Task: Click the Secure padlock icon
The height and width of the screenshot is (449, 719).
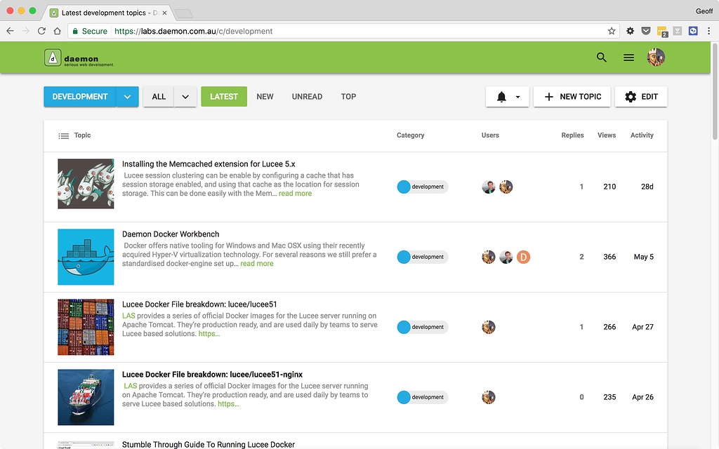Action: [74, 31]
